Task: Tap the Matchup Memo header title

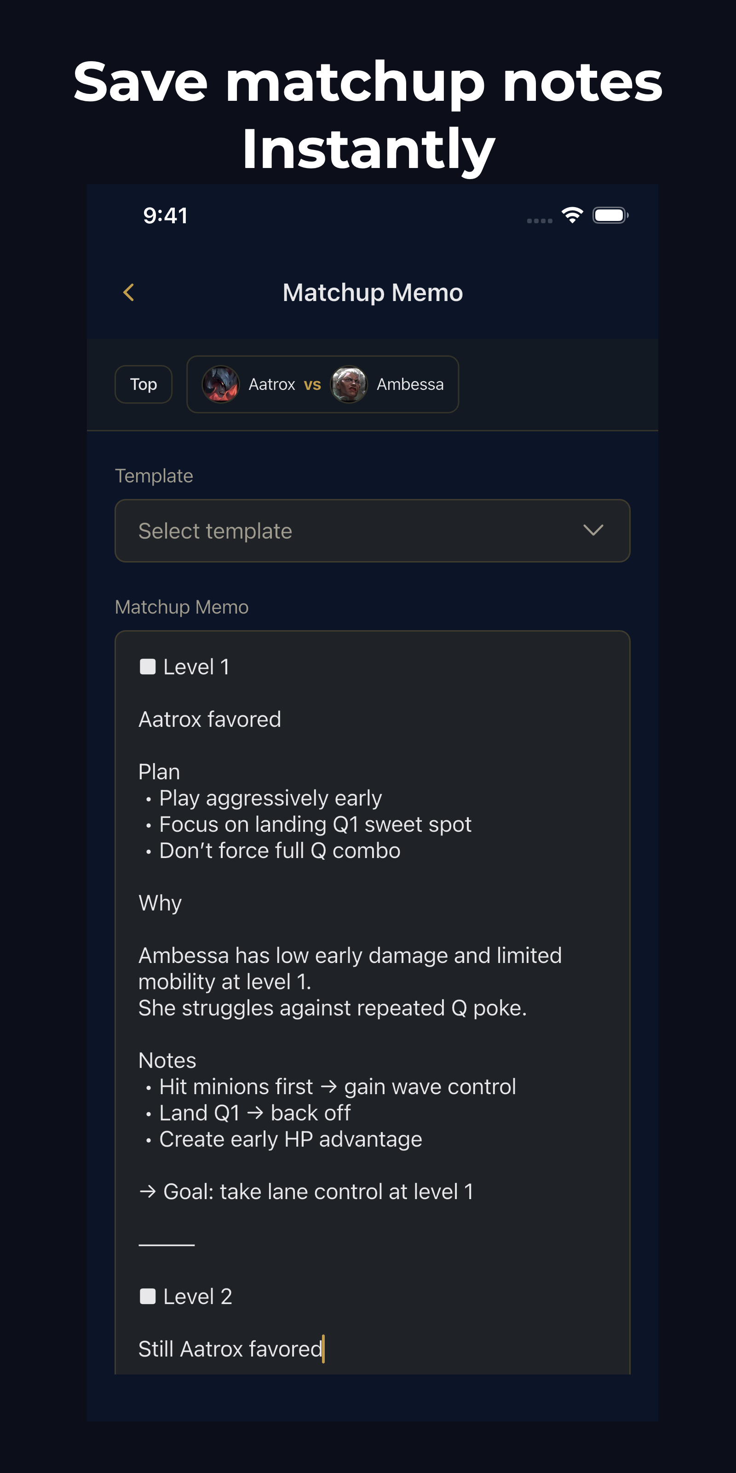Action: 372,292
